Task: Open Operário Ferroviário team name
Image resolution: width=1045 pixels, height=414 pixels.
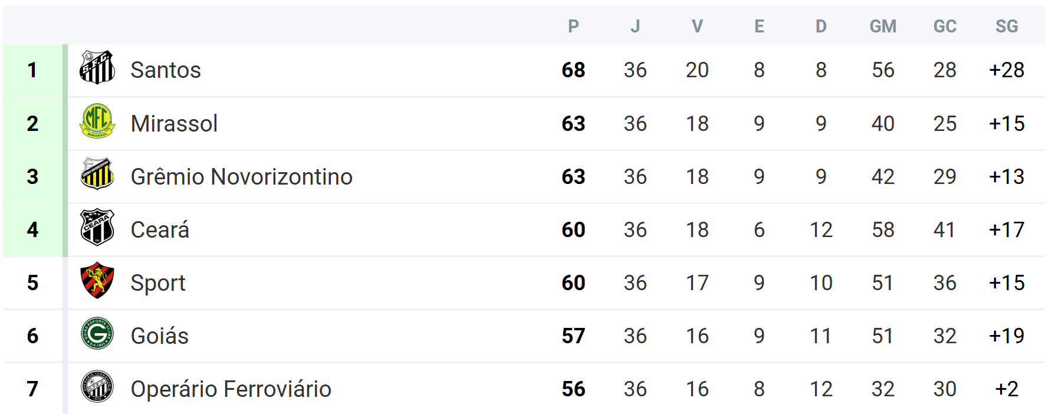Action: pos(231,389)
